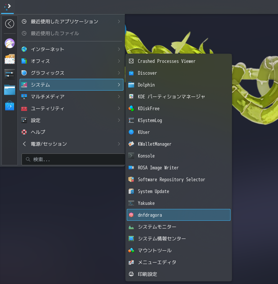Screen dimensions: 278x284
Task: Click the KWalletManager icon
Action: [131, 144]
